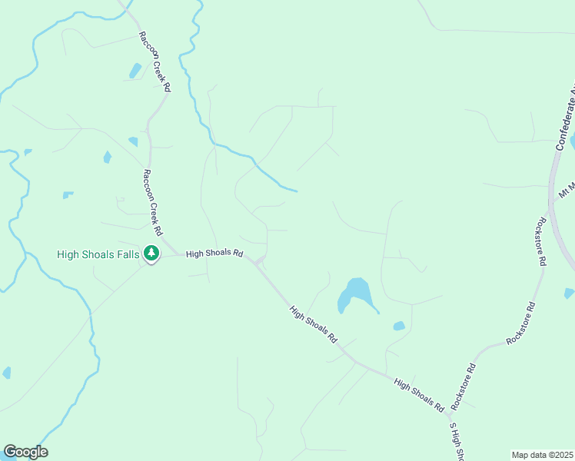Click the lowest Rockstore Rd label
The image size is (575, 461).
(464, 386)
